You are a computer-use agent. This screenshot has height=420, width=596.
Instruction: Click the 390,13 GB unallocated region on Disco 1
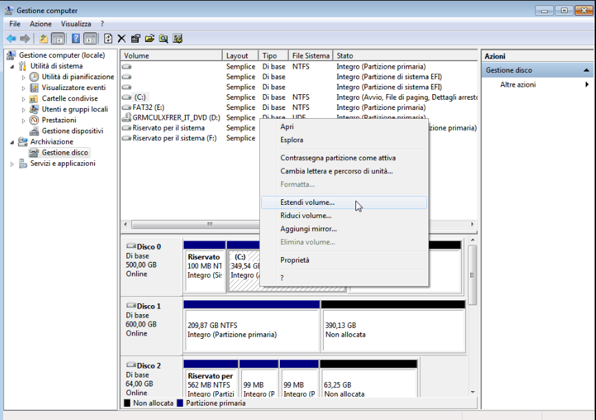392,330
